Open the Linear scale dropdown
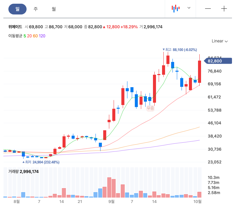 [x=220, y=41]
